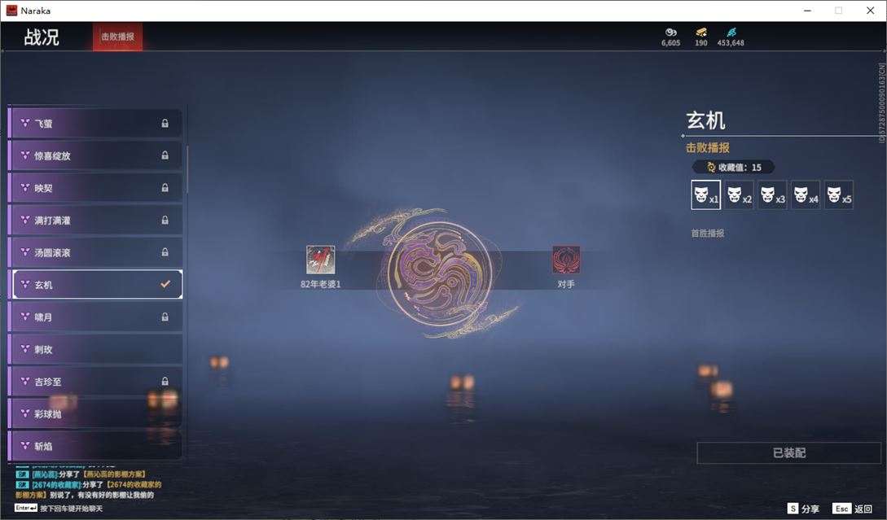This screenshot has width=887, height=520.
Task: Select the 刺玫 kill broadcast item
Action: click(95, 349)
